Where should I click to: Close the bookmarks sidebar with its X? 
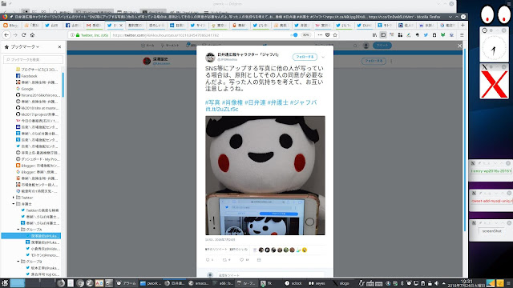click(59, 47)
